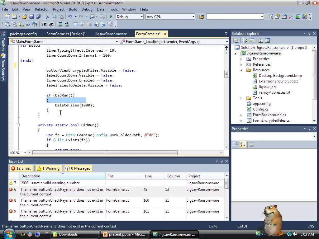319x239 pixels.
Task: Sort error list by Line column header
Action: 154,176
